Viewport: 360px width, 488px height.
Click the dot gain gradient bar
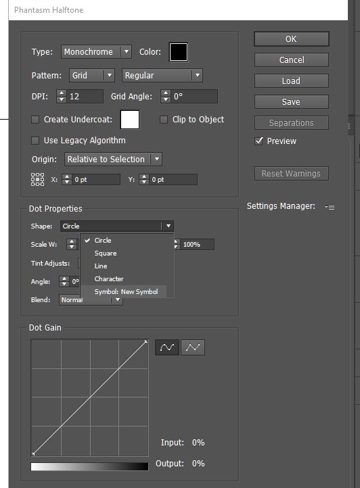coord(89,466)
